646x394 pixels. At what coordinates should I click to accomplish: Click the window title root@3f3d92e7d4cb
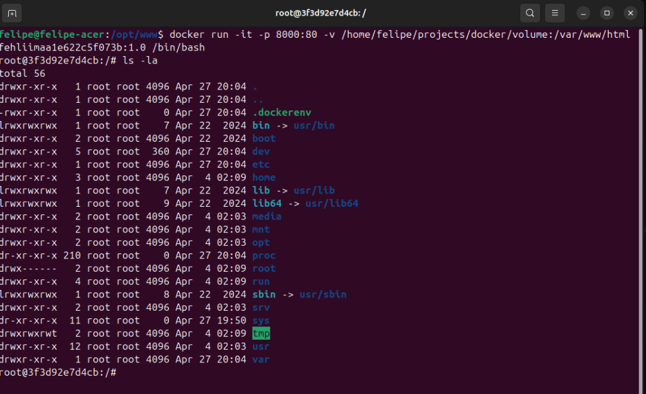(320, 13)
